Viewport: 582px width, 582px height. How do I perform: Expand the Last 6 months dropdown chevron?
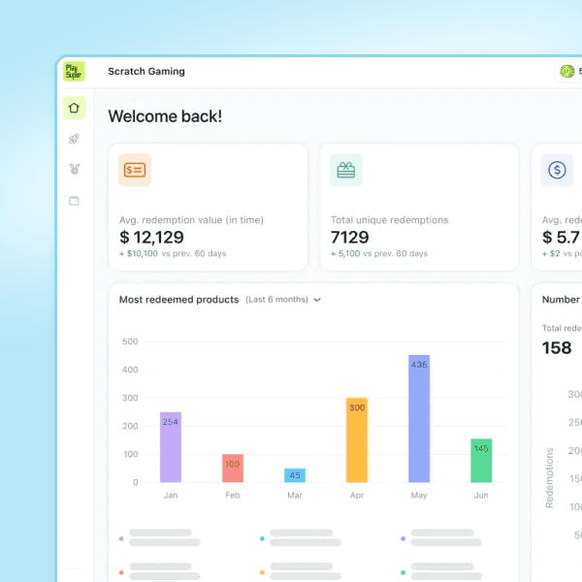click(317, 300)
